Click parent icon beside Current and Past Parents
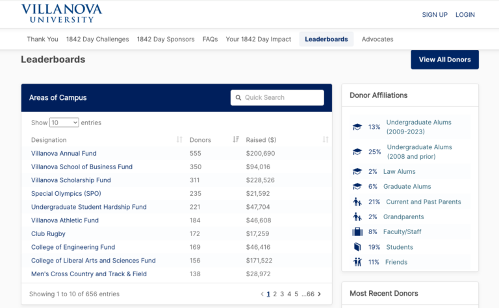The height and width of the screenshot is (308, 499). tap(357, 202)
